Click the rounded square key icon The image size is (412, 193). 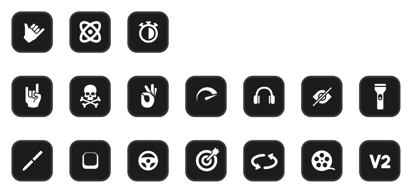(90, 161)
